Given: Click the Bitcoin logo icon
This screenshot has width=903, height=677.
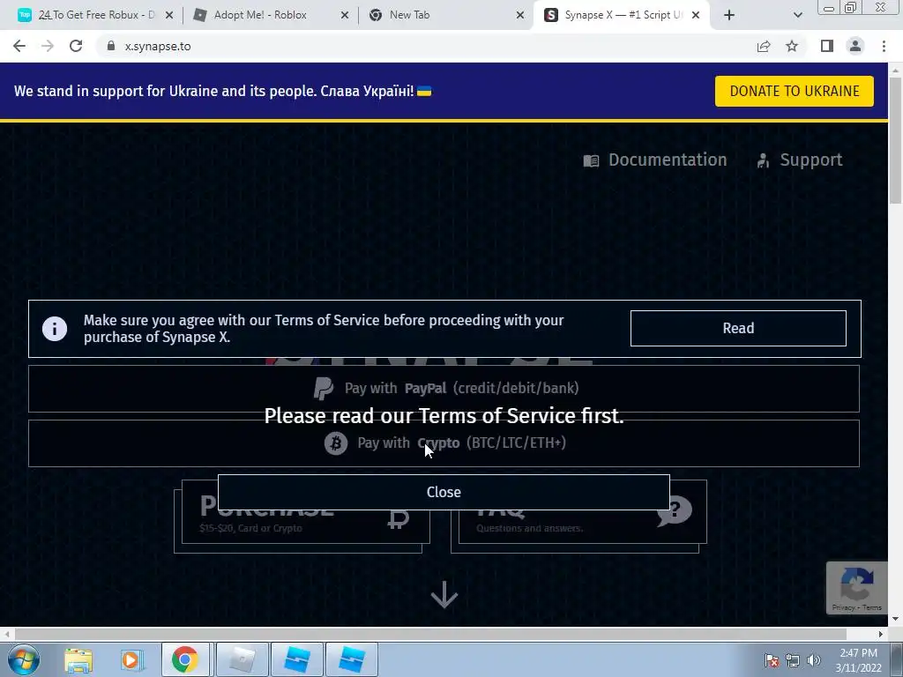Looking at the screenshot, I should click(x=336, y=443).
